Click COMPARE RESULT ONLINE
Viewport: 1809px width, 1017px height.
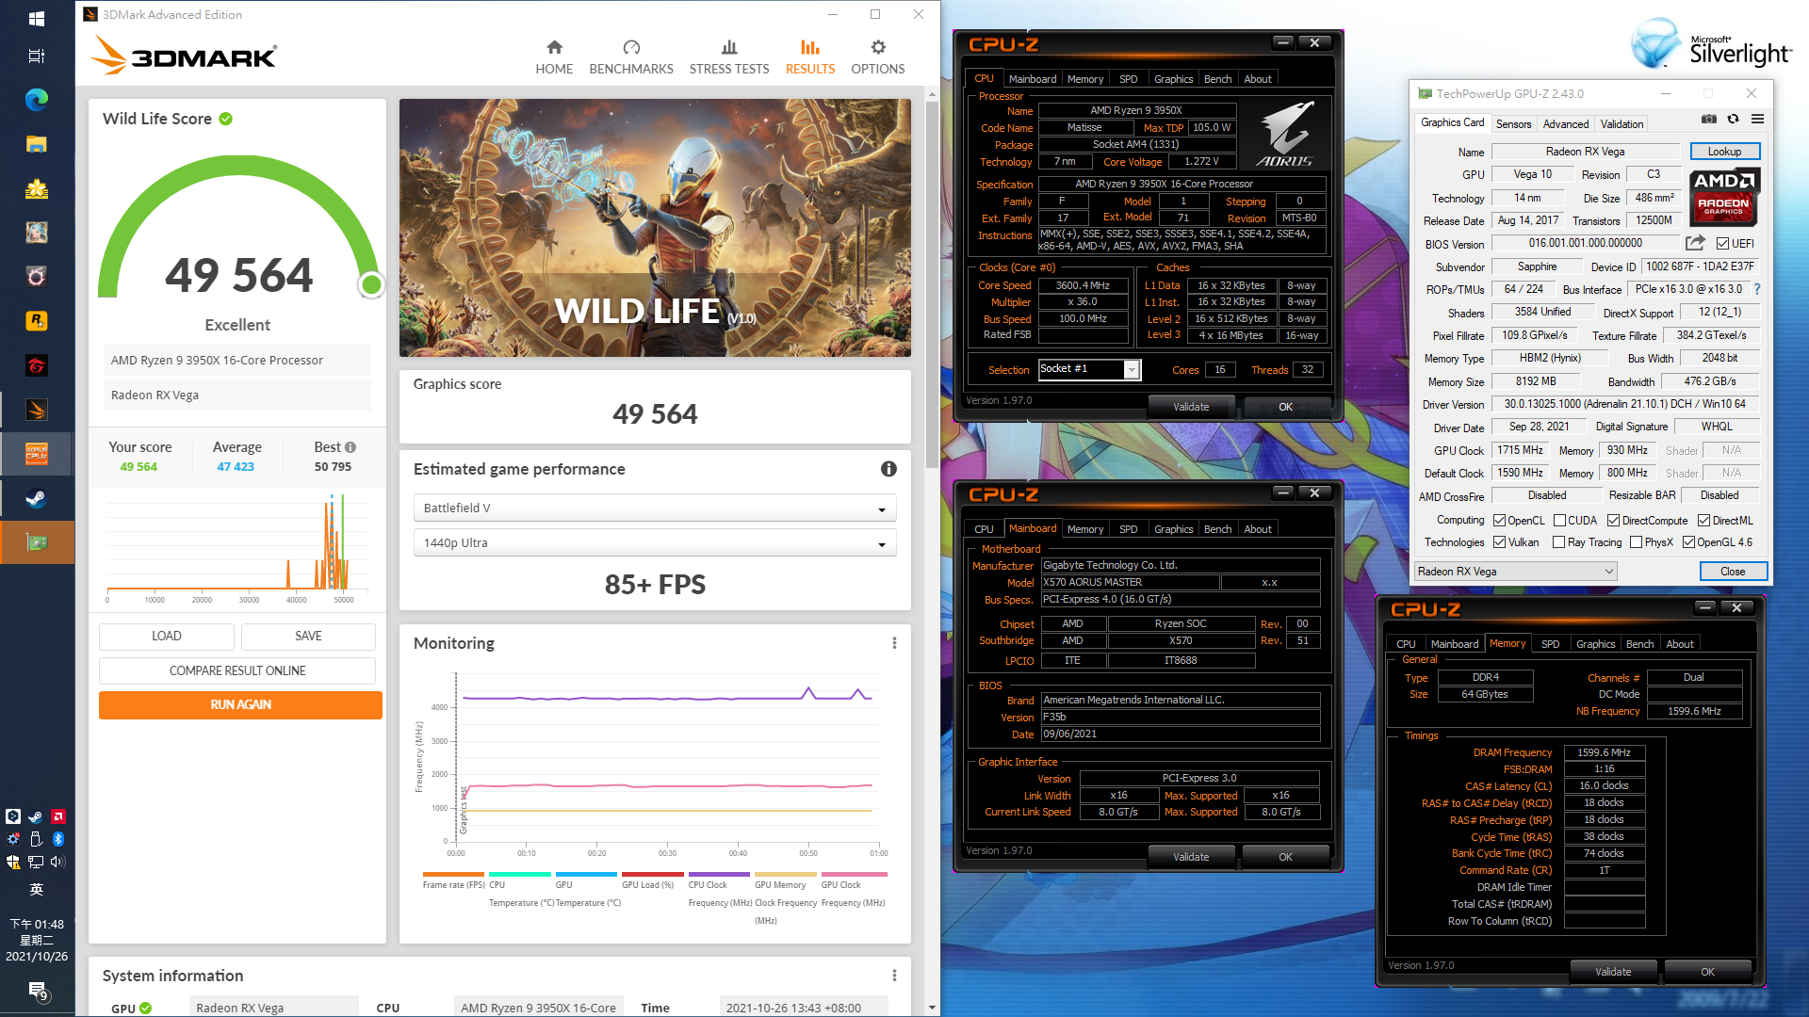(237, 671)
